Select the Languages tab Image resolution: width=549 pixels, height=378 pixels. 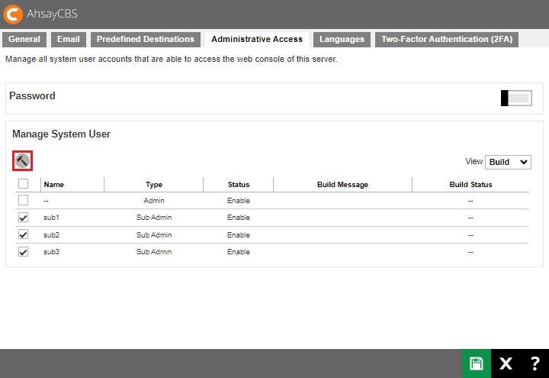pos(342,39)
